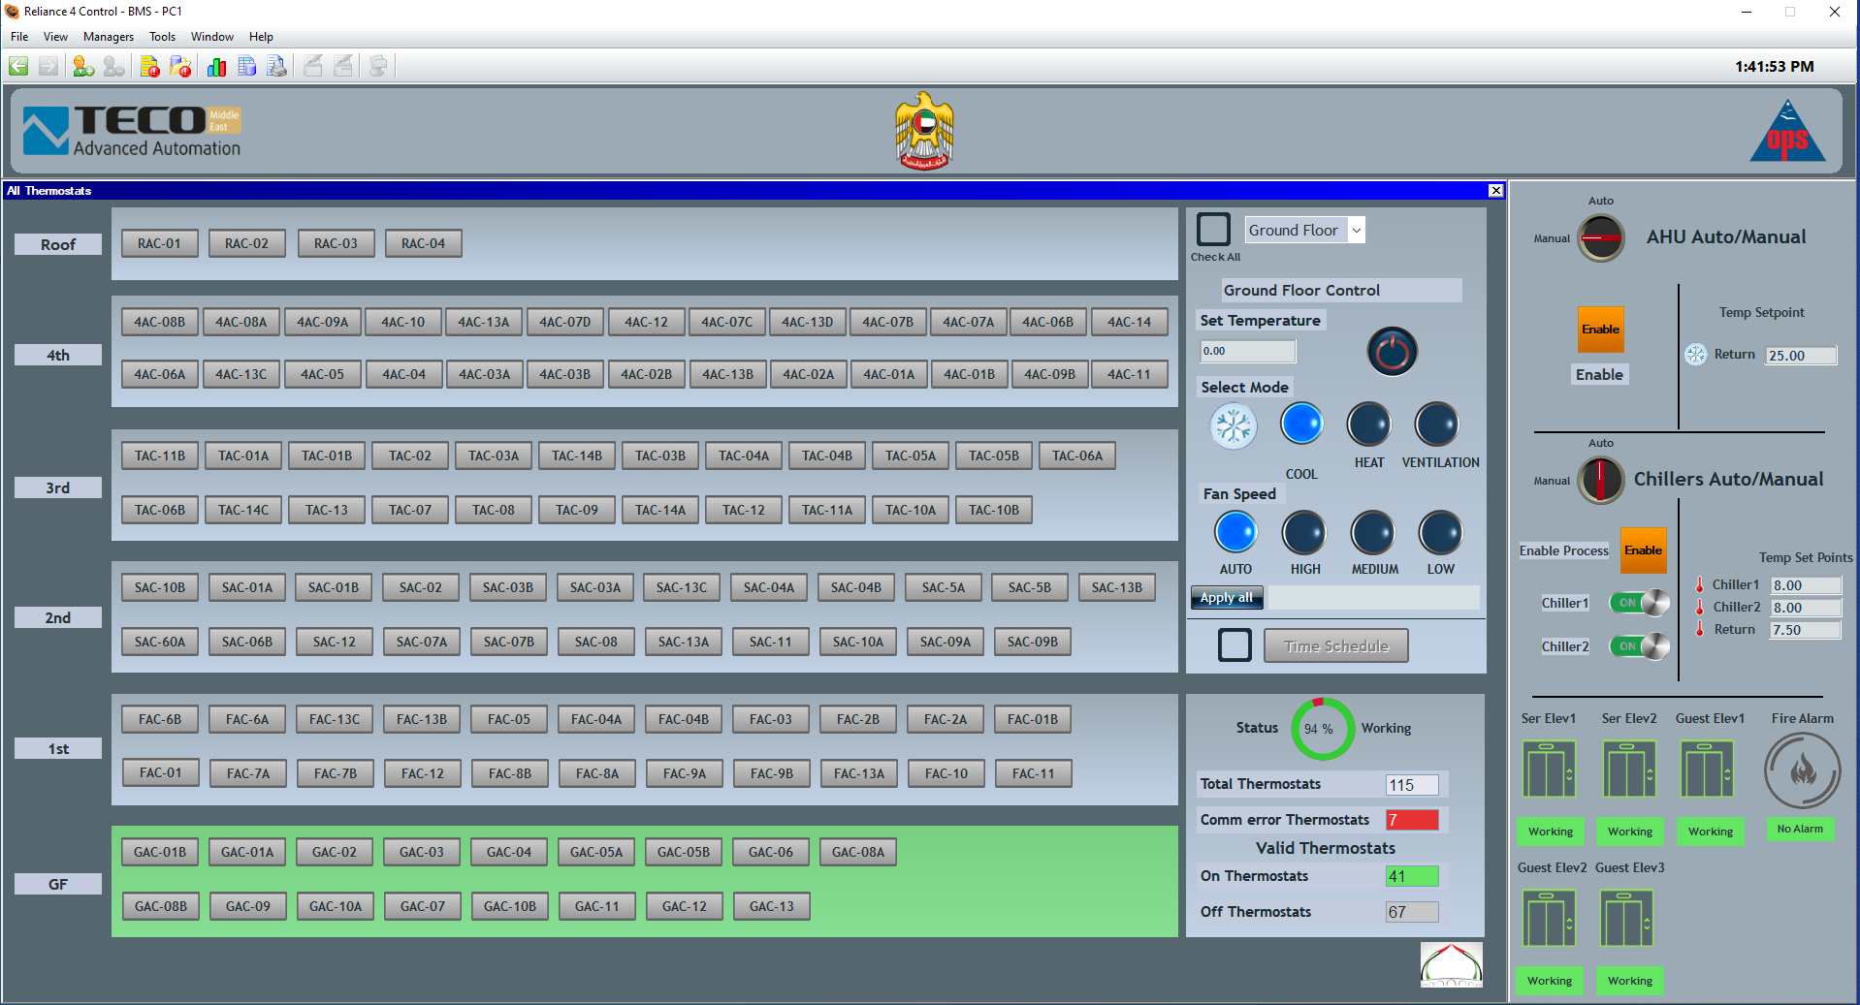Turn the AHU Auto/Manual selector knob
The height and width of the screenshot is (1005, 1860).
coord(1601,237)
